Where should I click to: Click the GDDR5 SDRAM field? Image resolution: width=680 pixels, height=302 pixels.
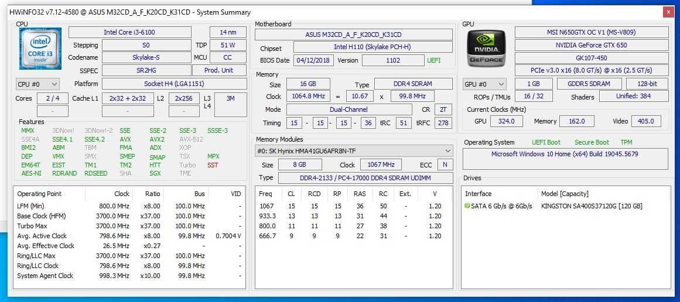589,84
